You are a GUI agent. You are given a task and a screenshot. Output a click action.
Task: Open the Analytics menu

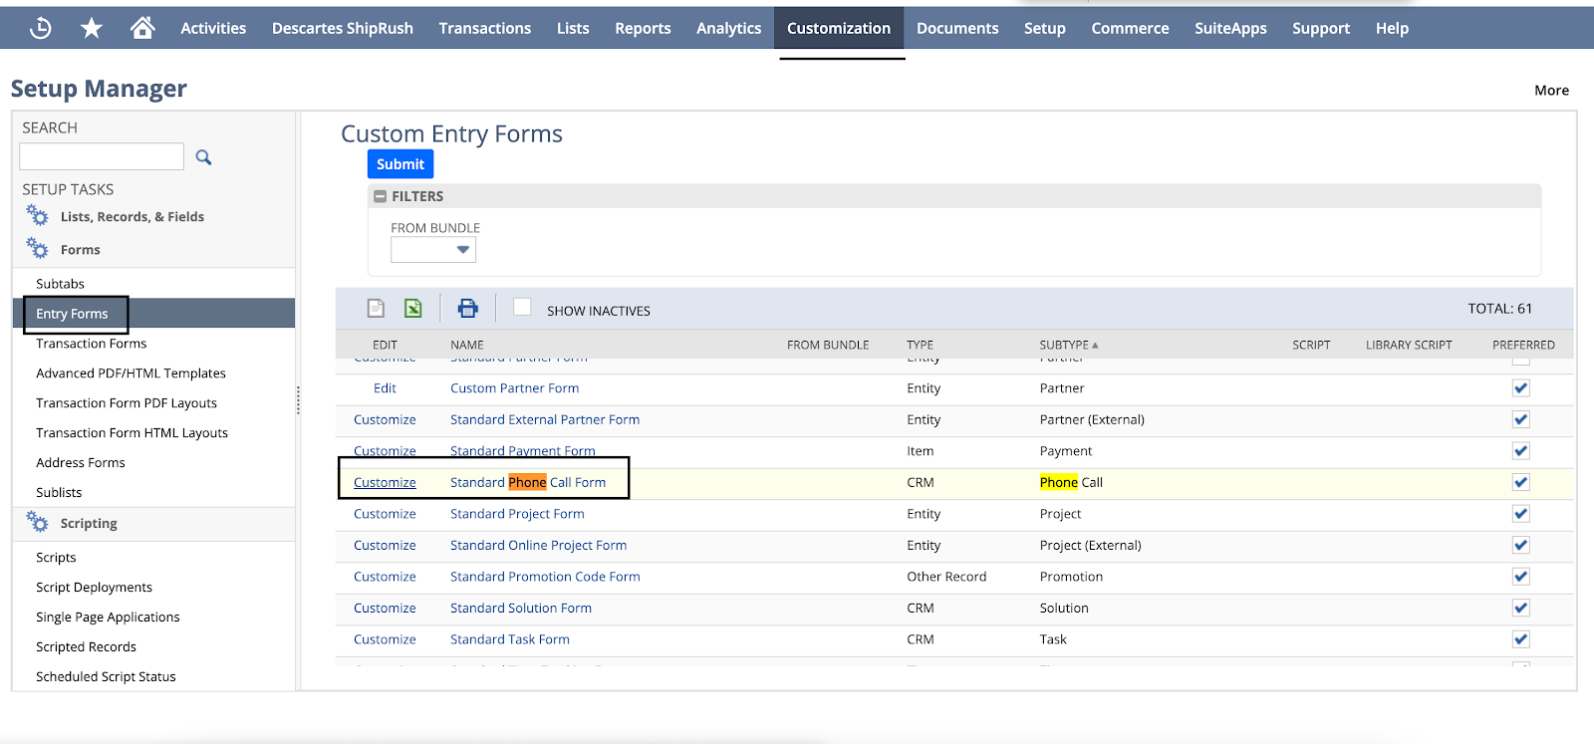coord(728,28)
